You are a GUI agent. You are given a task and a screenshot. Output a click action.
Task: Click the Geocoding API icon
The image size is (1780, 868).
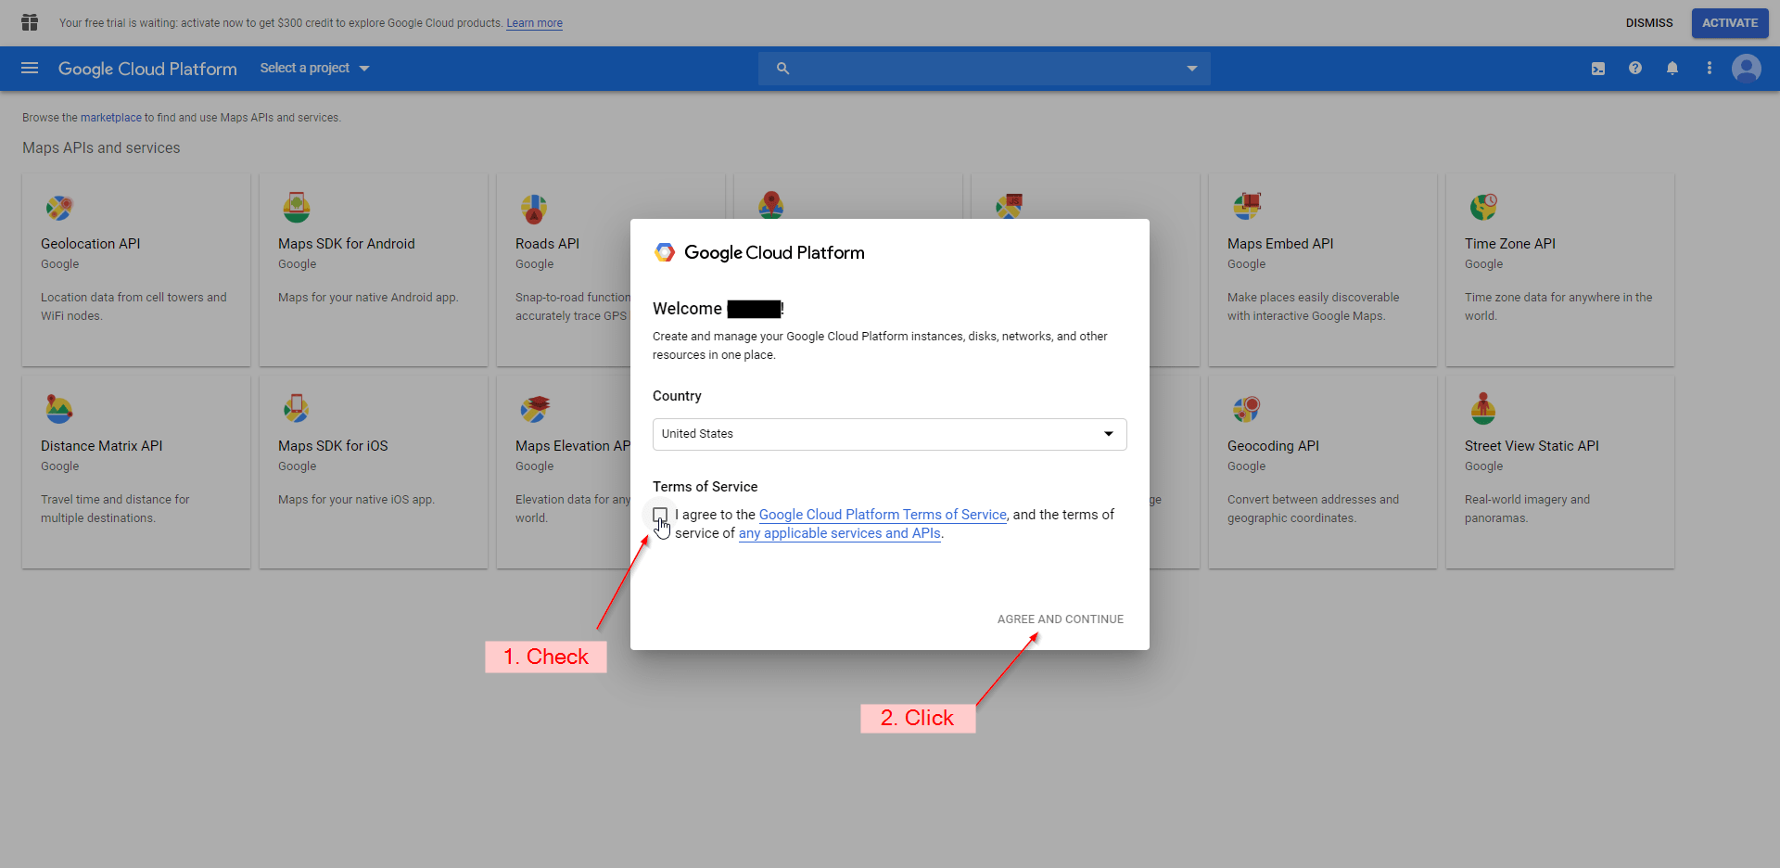1246,409
